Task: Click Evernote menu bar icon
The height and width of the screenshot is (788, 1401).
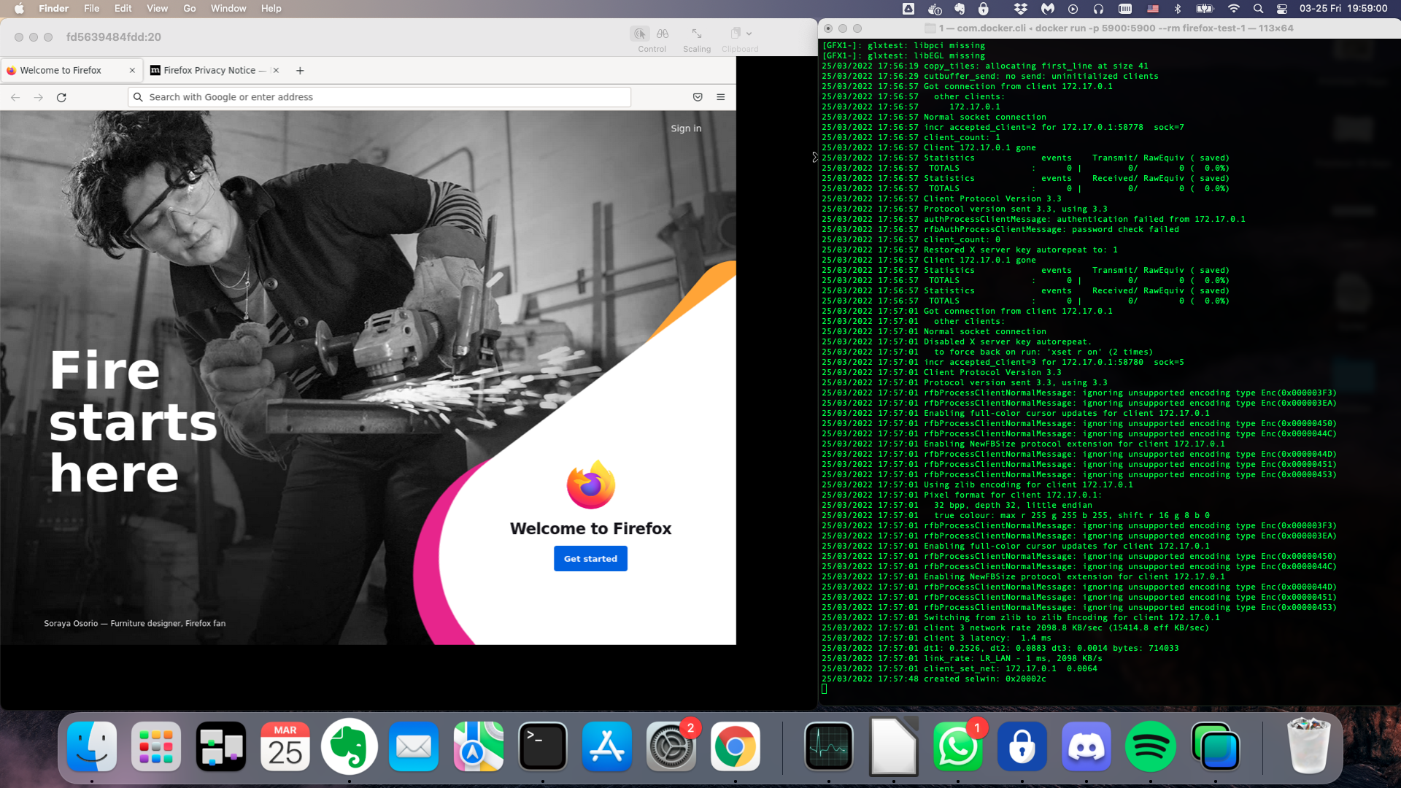Action: click(x=960, y=9)
